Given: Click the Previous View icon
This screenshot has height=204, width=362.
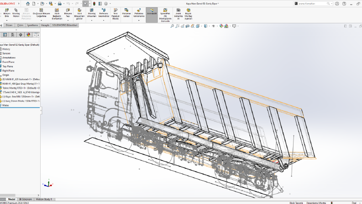Looking at the screenshot, I should 183,26.
